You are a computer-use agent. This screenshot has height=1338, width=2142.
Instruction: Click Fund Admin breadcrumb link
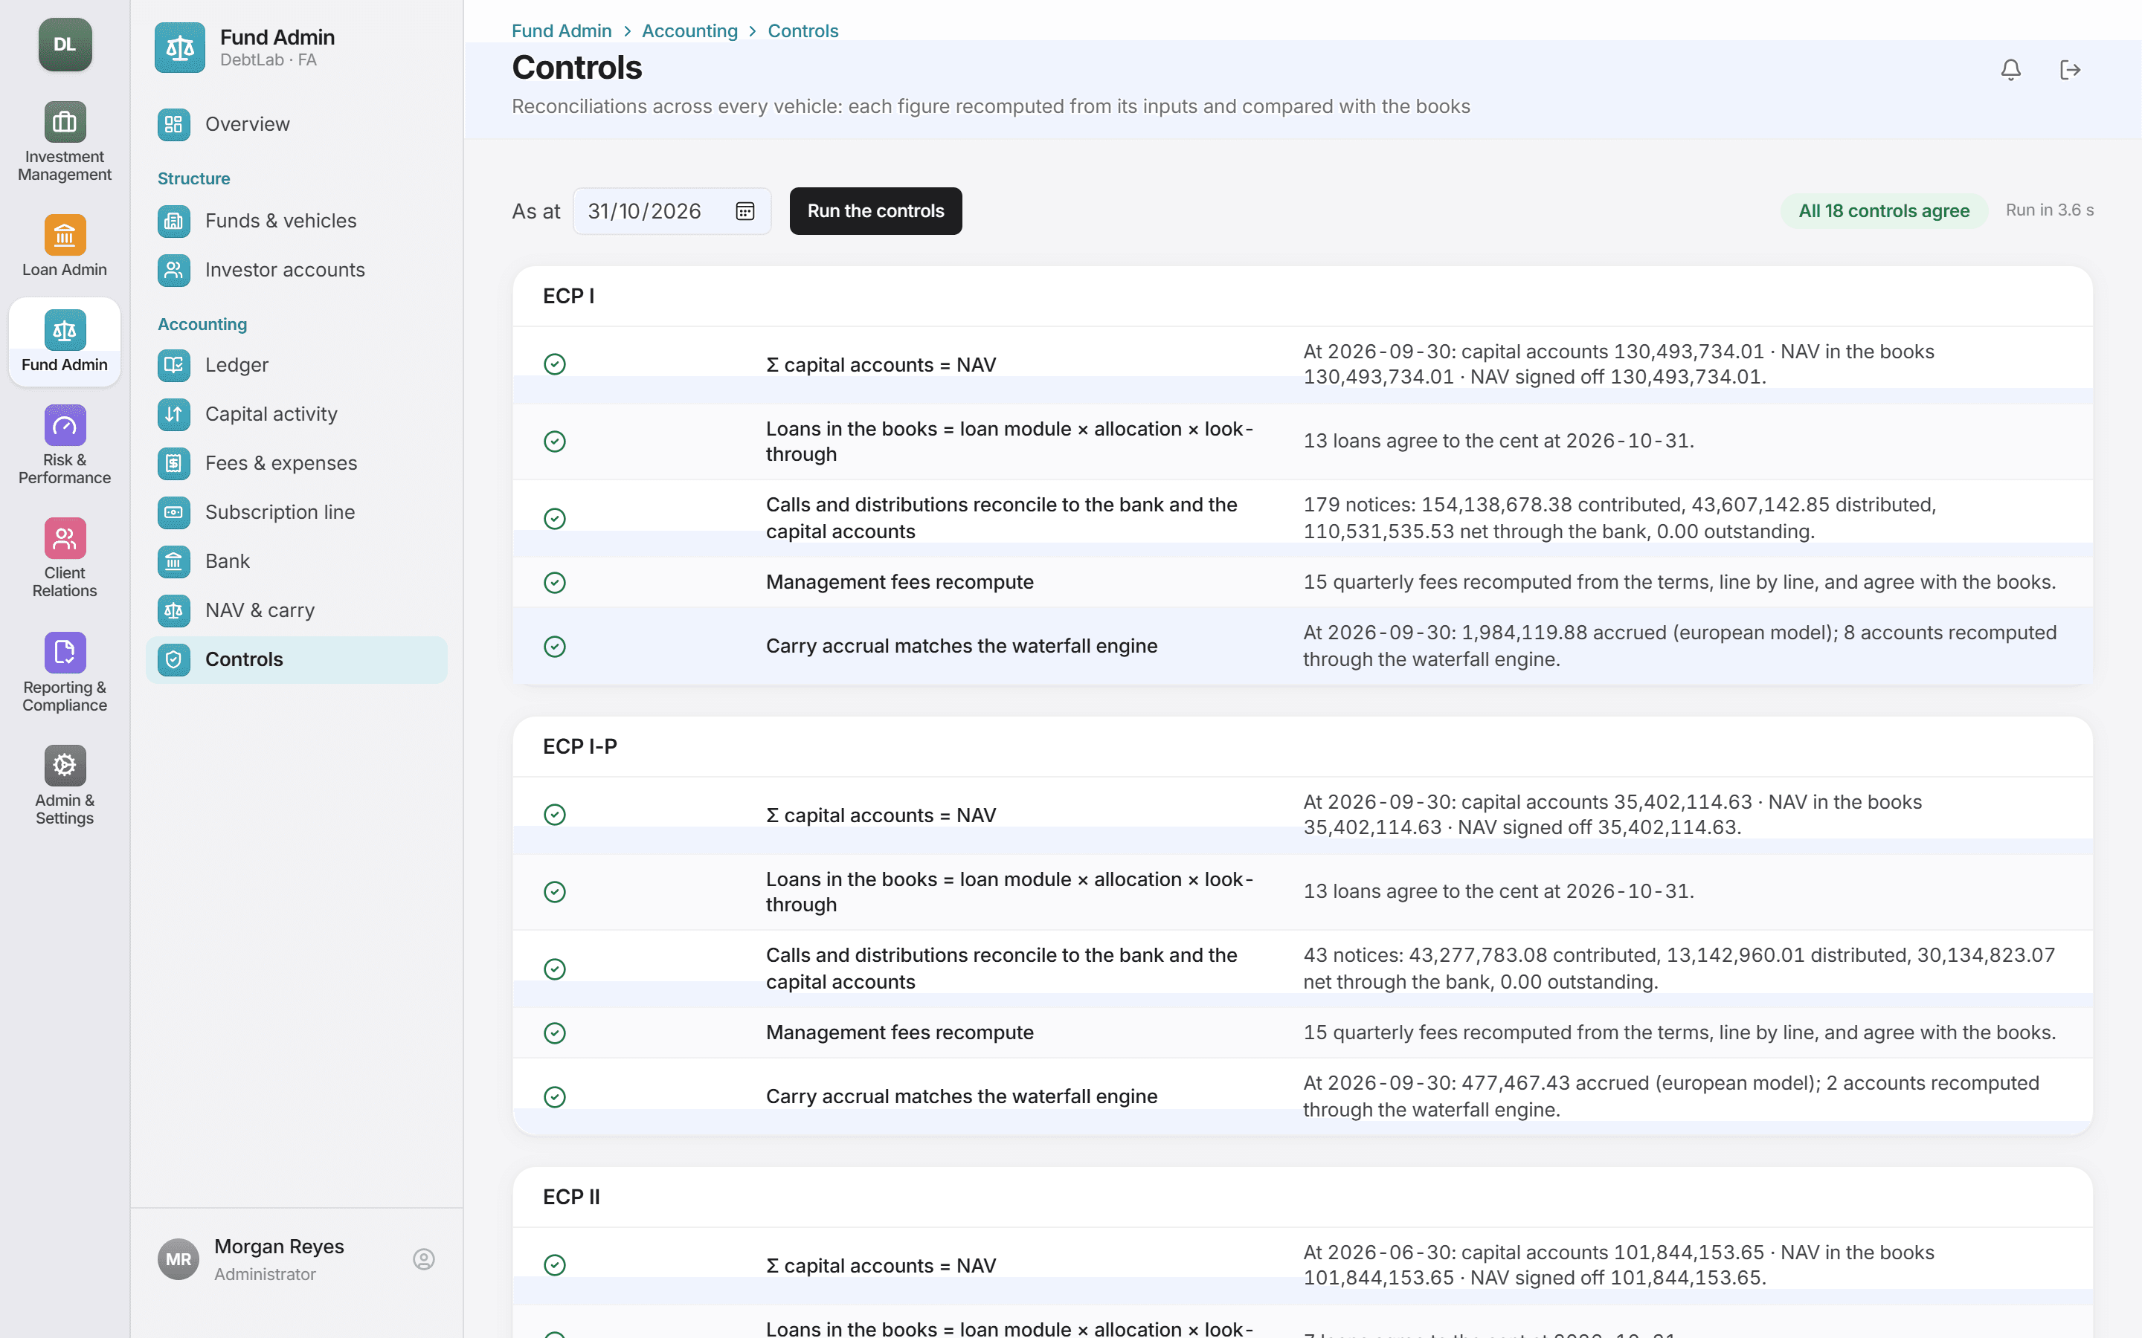(x=562, y=31)
